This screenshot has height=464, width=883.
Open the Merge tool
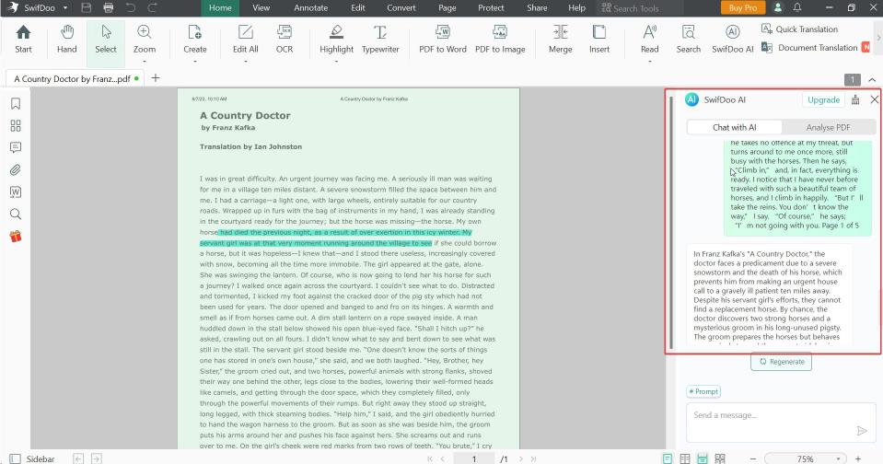coord(560,39)
